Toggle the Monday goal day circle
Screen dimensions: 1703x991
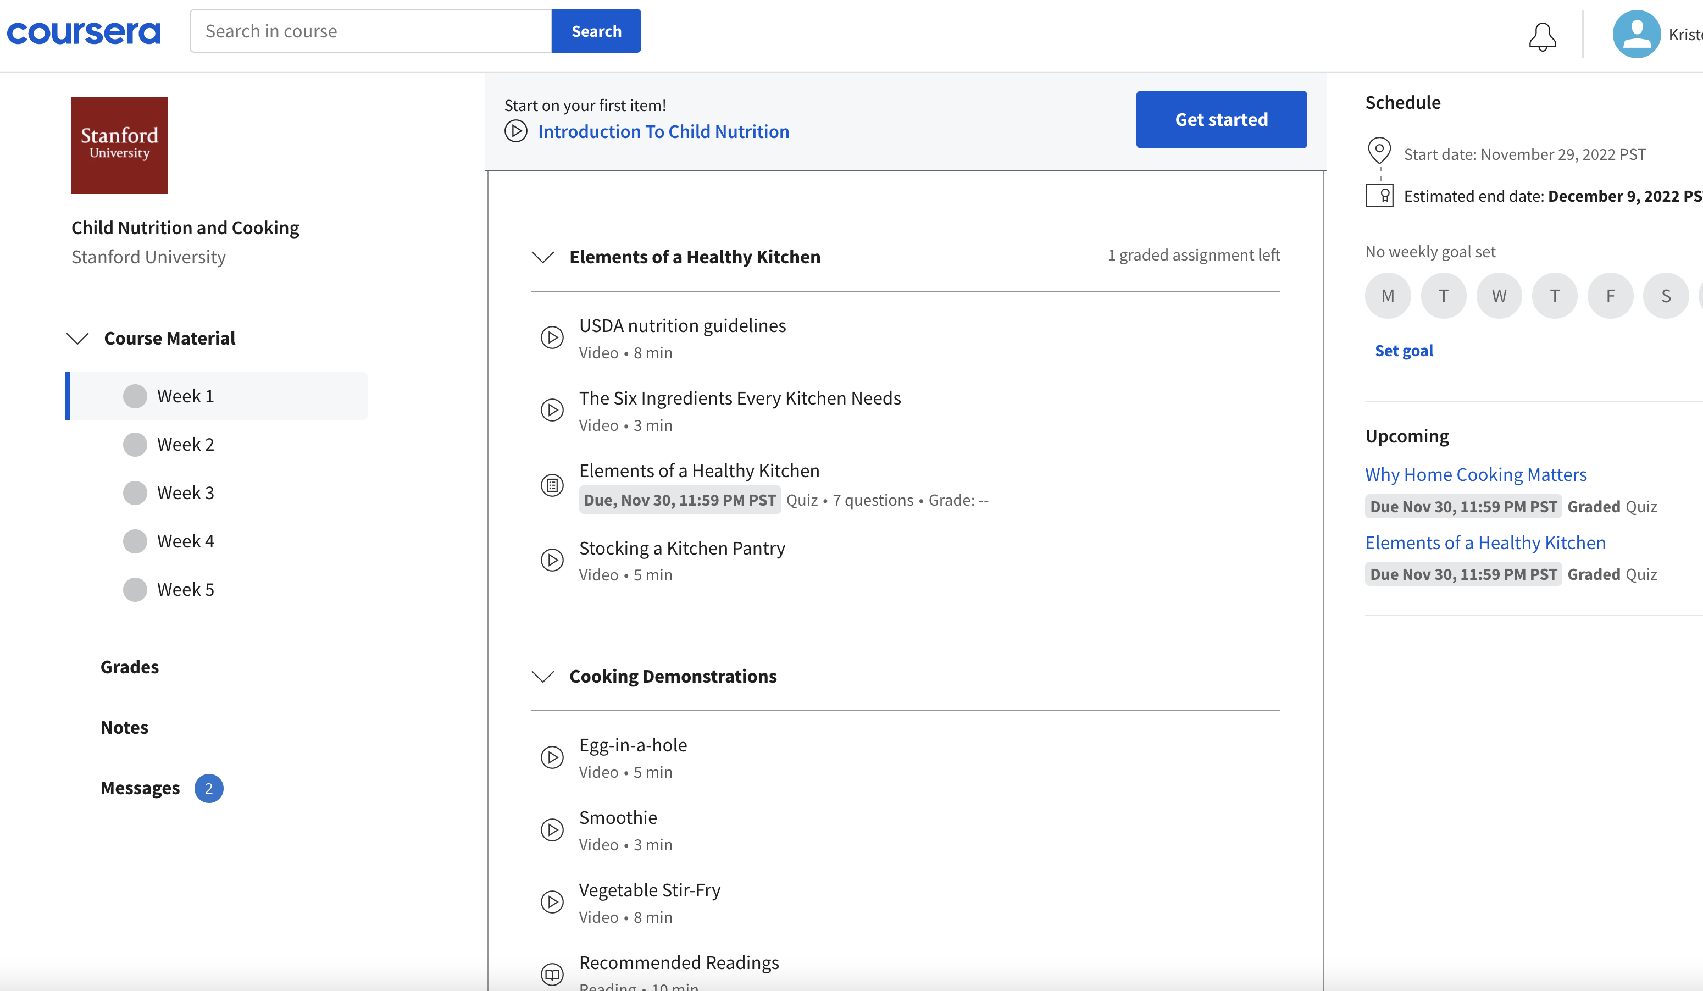1388,296
